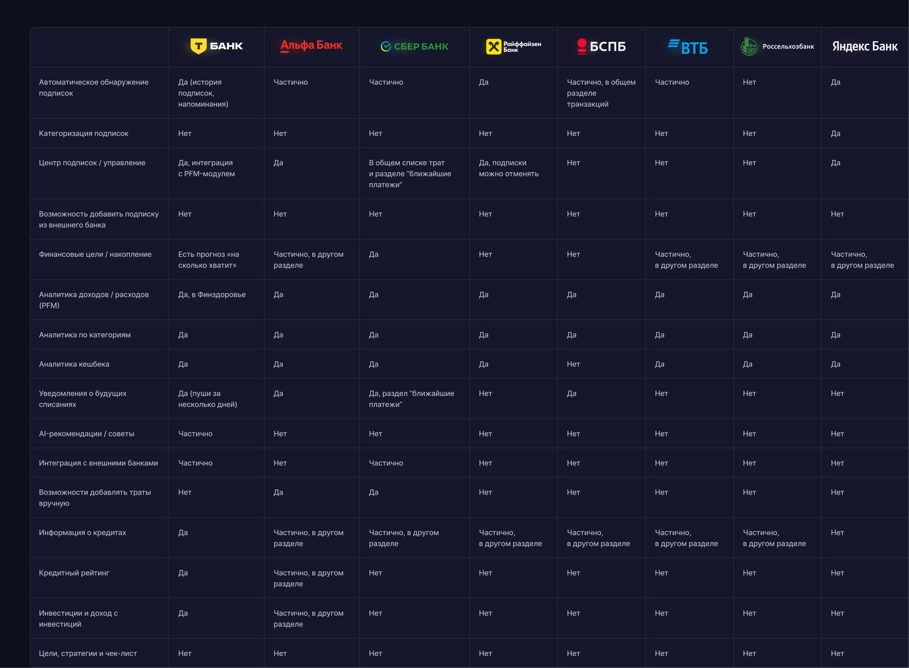The height and width of the screenshot is (668, 909).
Task: Click 'Частично' in T-Bank AI-рекомендации row
Action: point(195,434)
